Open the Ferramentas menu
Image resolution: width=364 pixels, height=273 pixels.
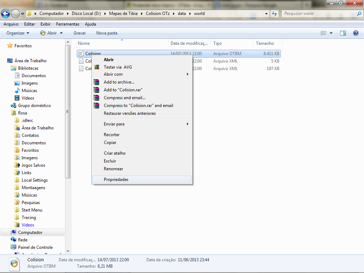tap(68, 24)
